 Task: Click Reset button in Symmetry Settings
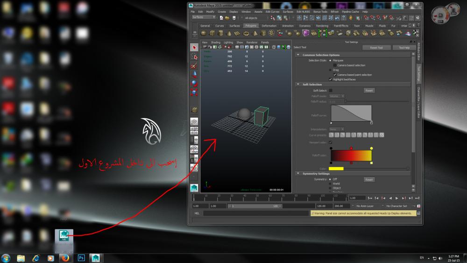coord(369,179)
